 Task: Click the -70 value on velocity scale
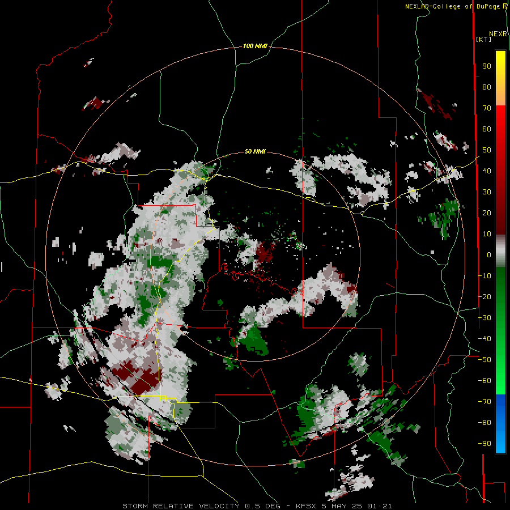484,402
